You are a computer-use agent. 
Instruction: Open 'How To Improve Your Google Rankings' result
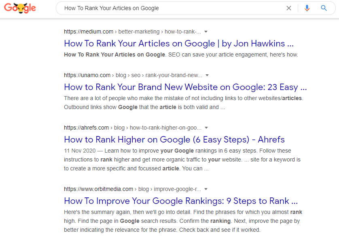(x=181, y=201)
